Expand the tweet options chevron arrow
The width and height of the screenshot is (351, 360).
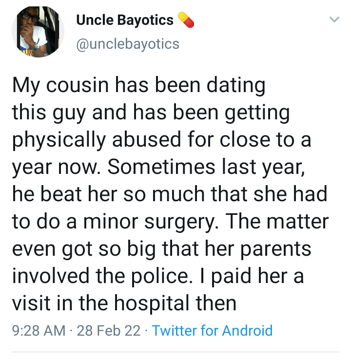tap(334, 20)
